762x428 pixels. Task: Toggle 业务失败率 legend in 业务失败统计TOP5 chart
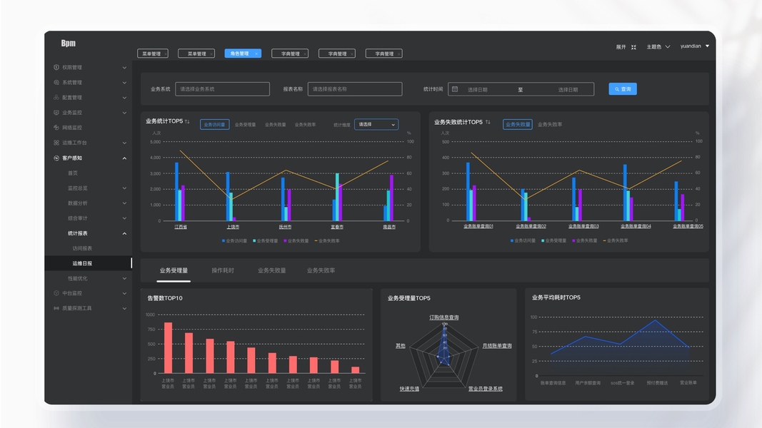click(615, 240)
